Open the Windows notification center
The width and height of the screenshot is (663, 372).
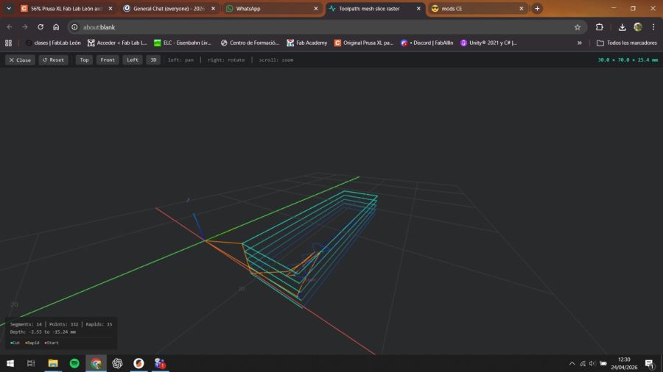tap(650, 363)
